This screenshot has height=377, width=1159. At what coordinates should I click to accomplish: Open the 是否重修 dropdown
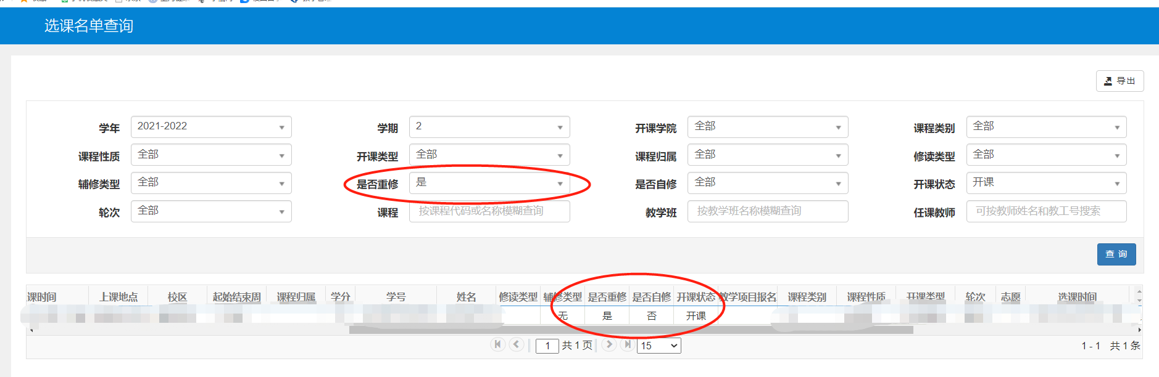click(x=489, y=183)
